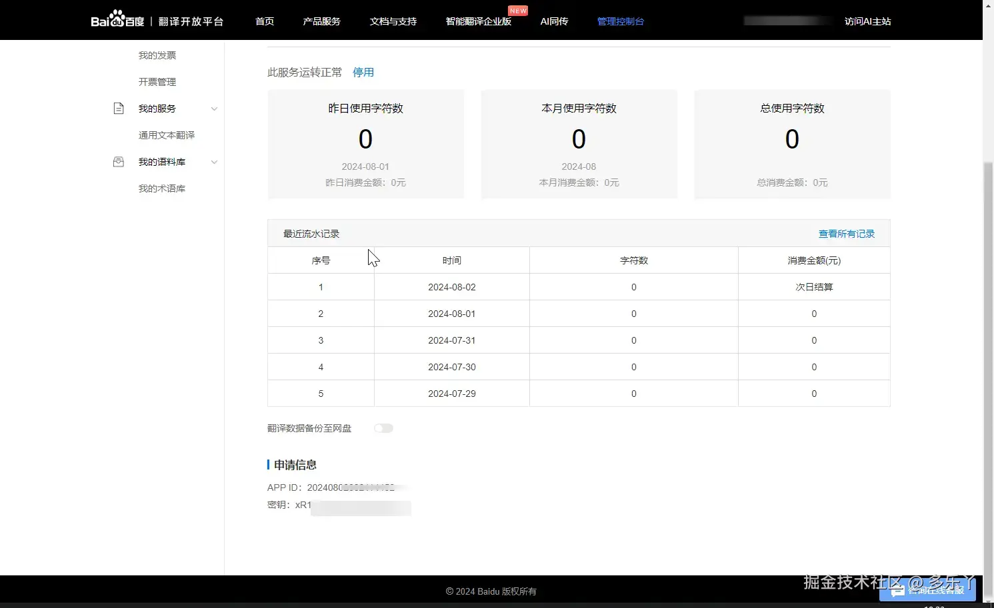Click the date cell 2024-07-31
The width and height of the screenshot is (994, 608).
point(452,340)
